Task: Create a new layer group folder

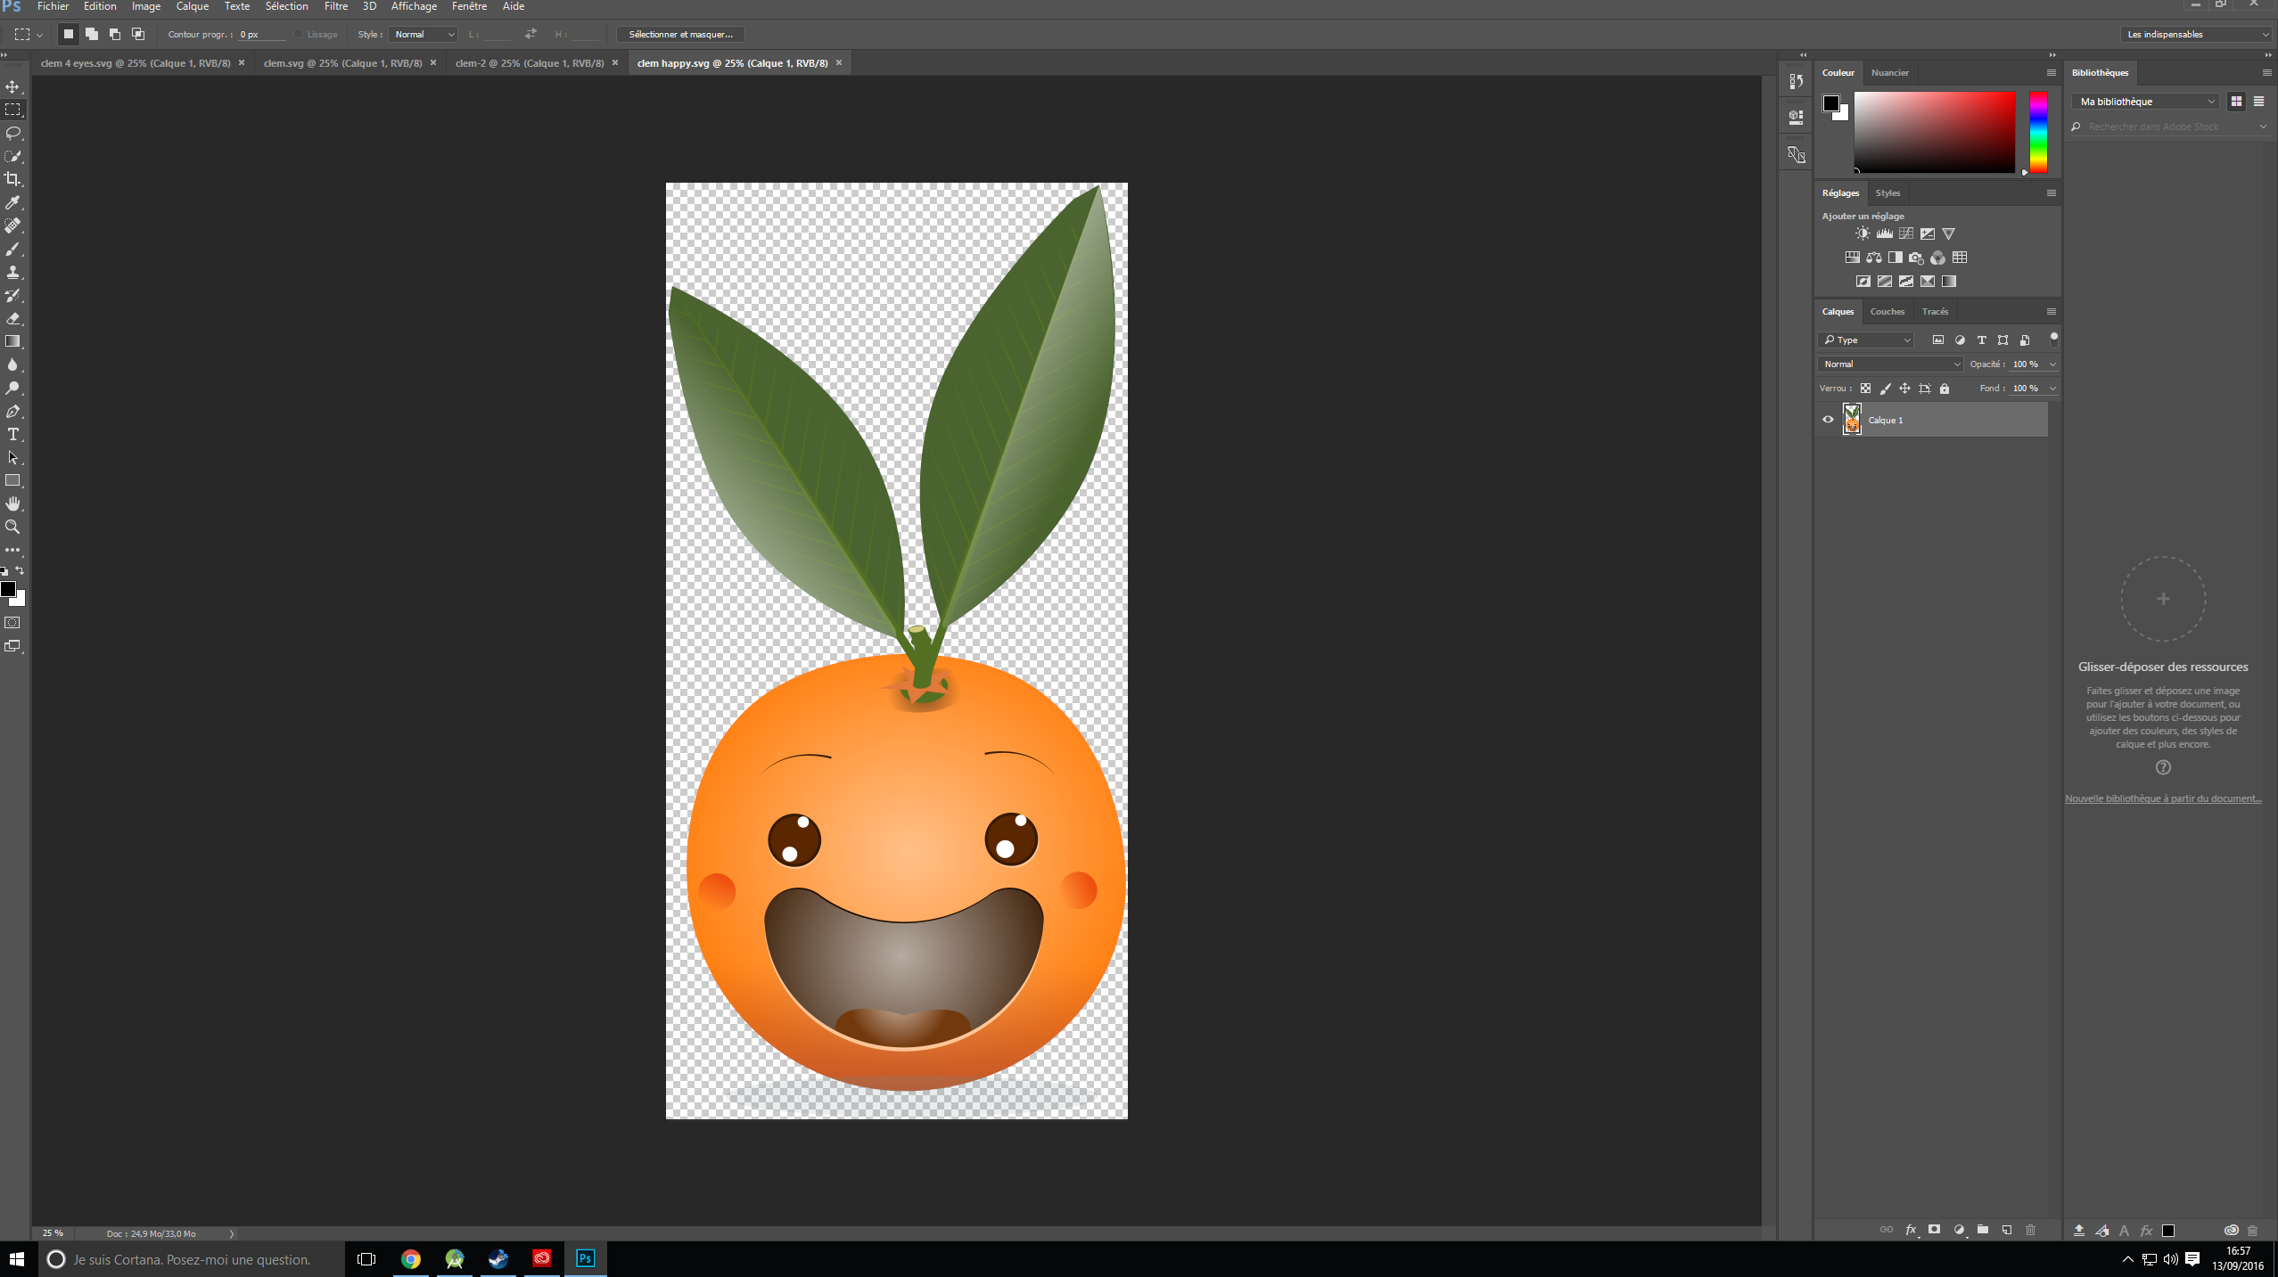Action: coord(1982,1230)
